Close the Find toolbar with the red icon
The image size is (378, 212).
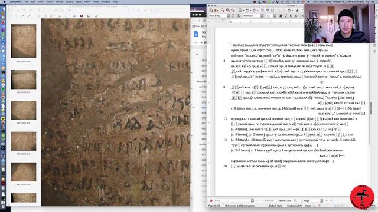coord(211,201)
